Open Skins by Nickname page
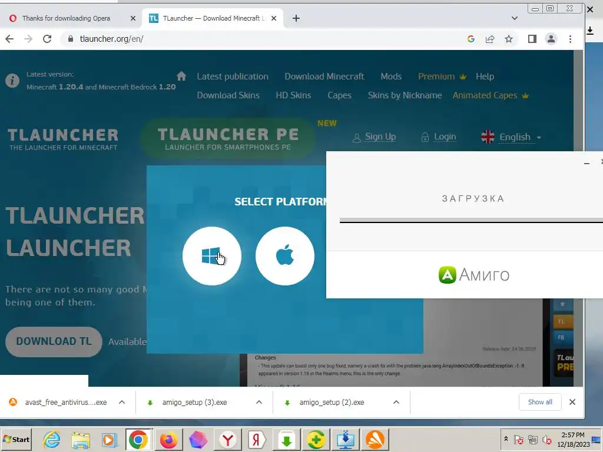Viewport: 603px width, 452px height. [405, 95]
